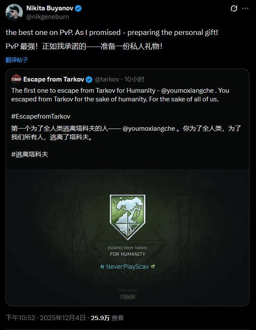256x330 pixels.
Task: Click Nikita Buyanov's blue verified badge
Action: point(78,9)
